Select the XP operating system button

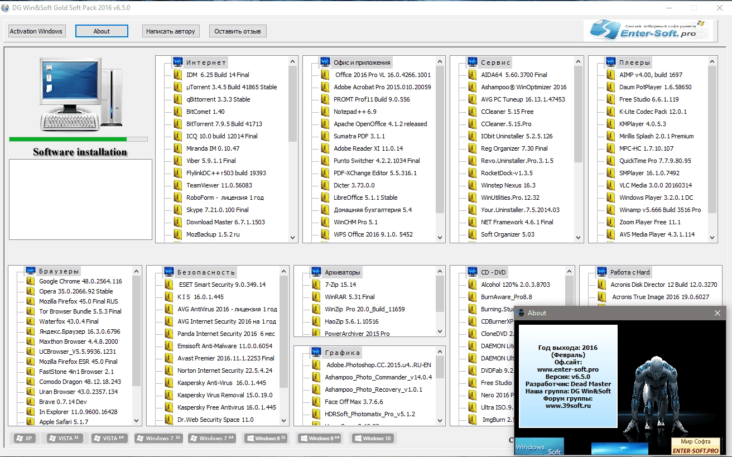[x=24, y=438]
